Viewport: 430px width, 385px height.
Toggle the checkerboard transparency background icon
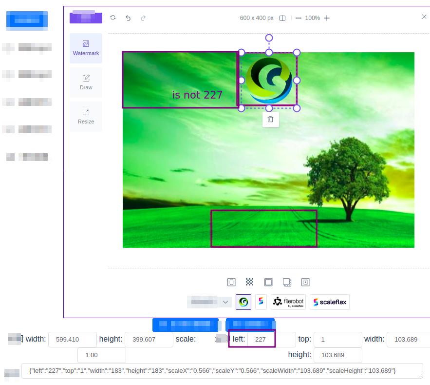pos(249,282)
